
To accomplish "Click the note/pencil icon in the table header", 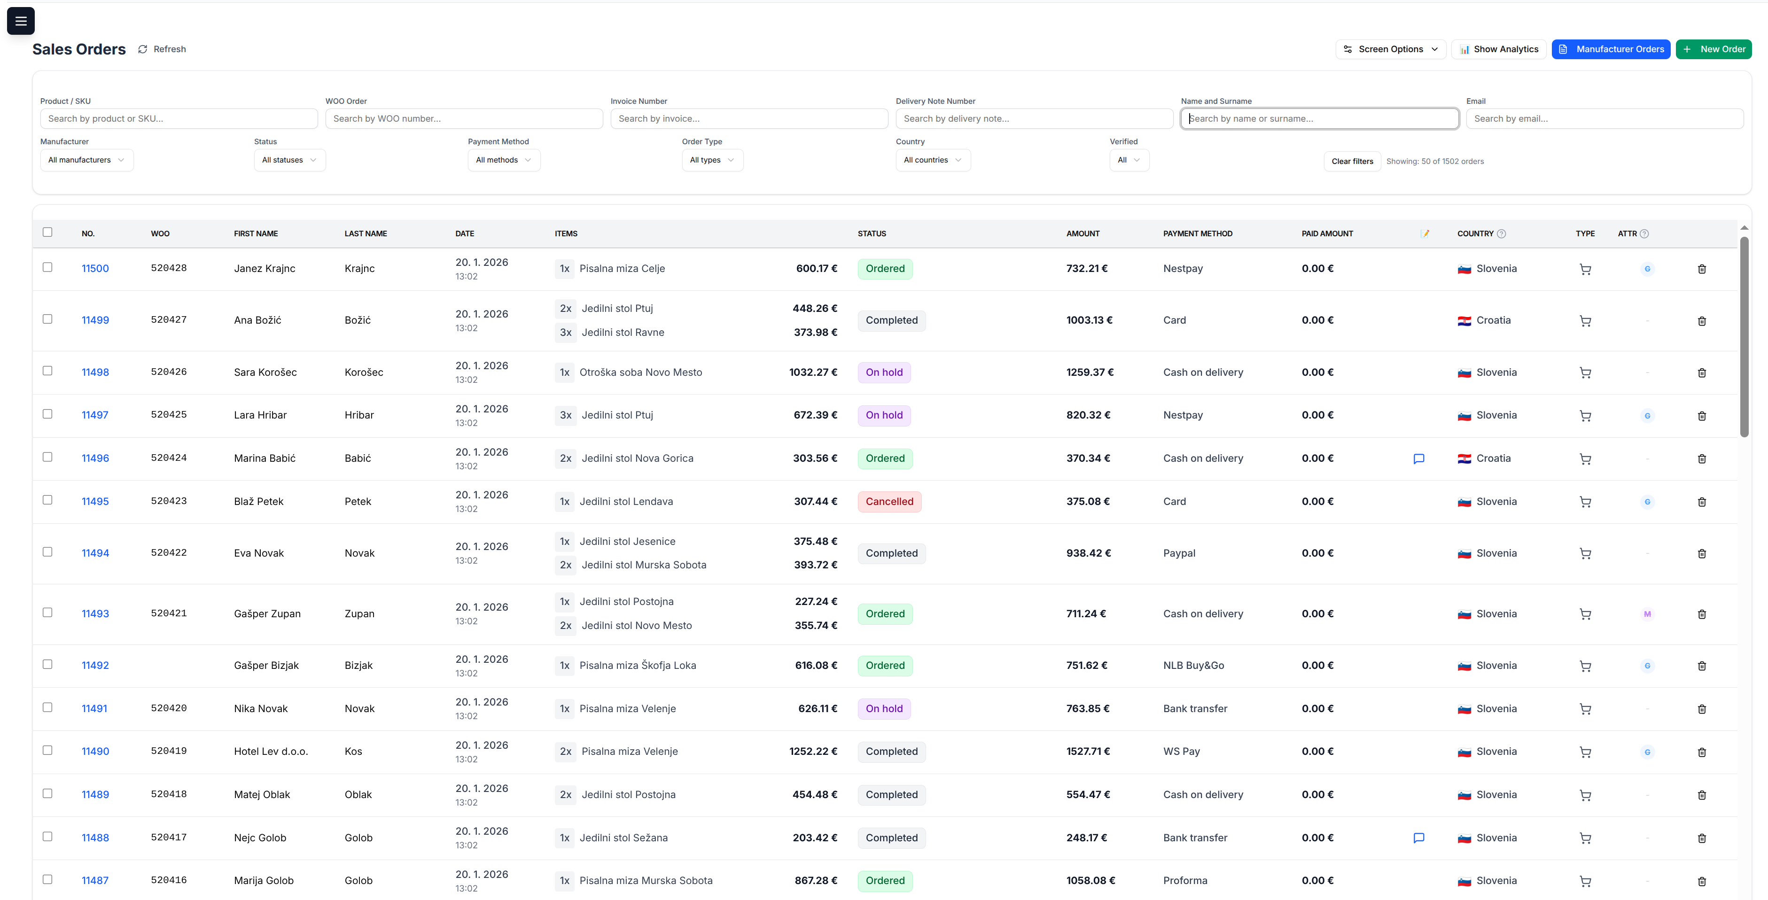I will [1425, 233].
